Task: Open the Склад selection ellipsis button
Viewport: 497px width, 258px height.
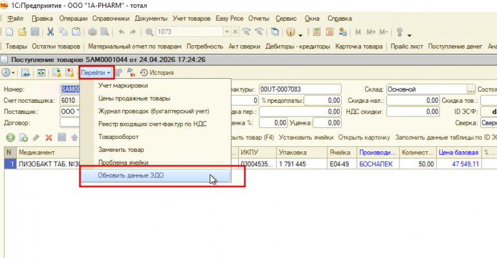Action: pos(471,90)
